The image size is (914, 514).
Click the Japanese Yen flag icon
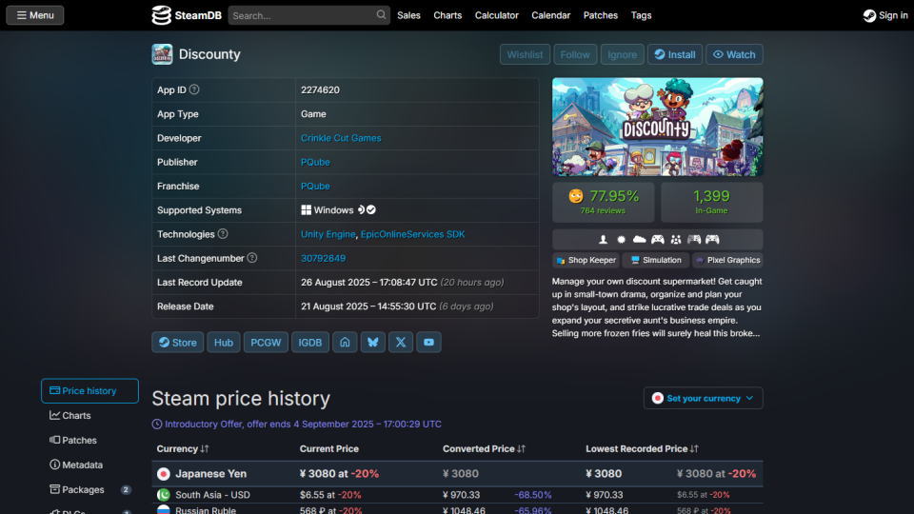point(163,474)
